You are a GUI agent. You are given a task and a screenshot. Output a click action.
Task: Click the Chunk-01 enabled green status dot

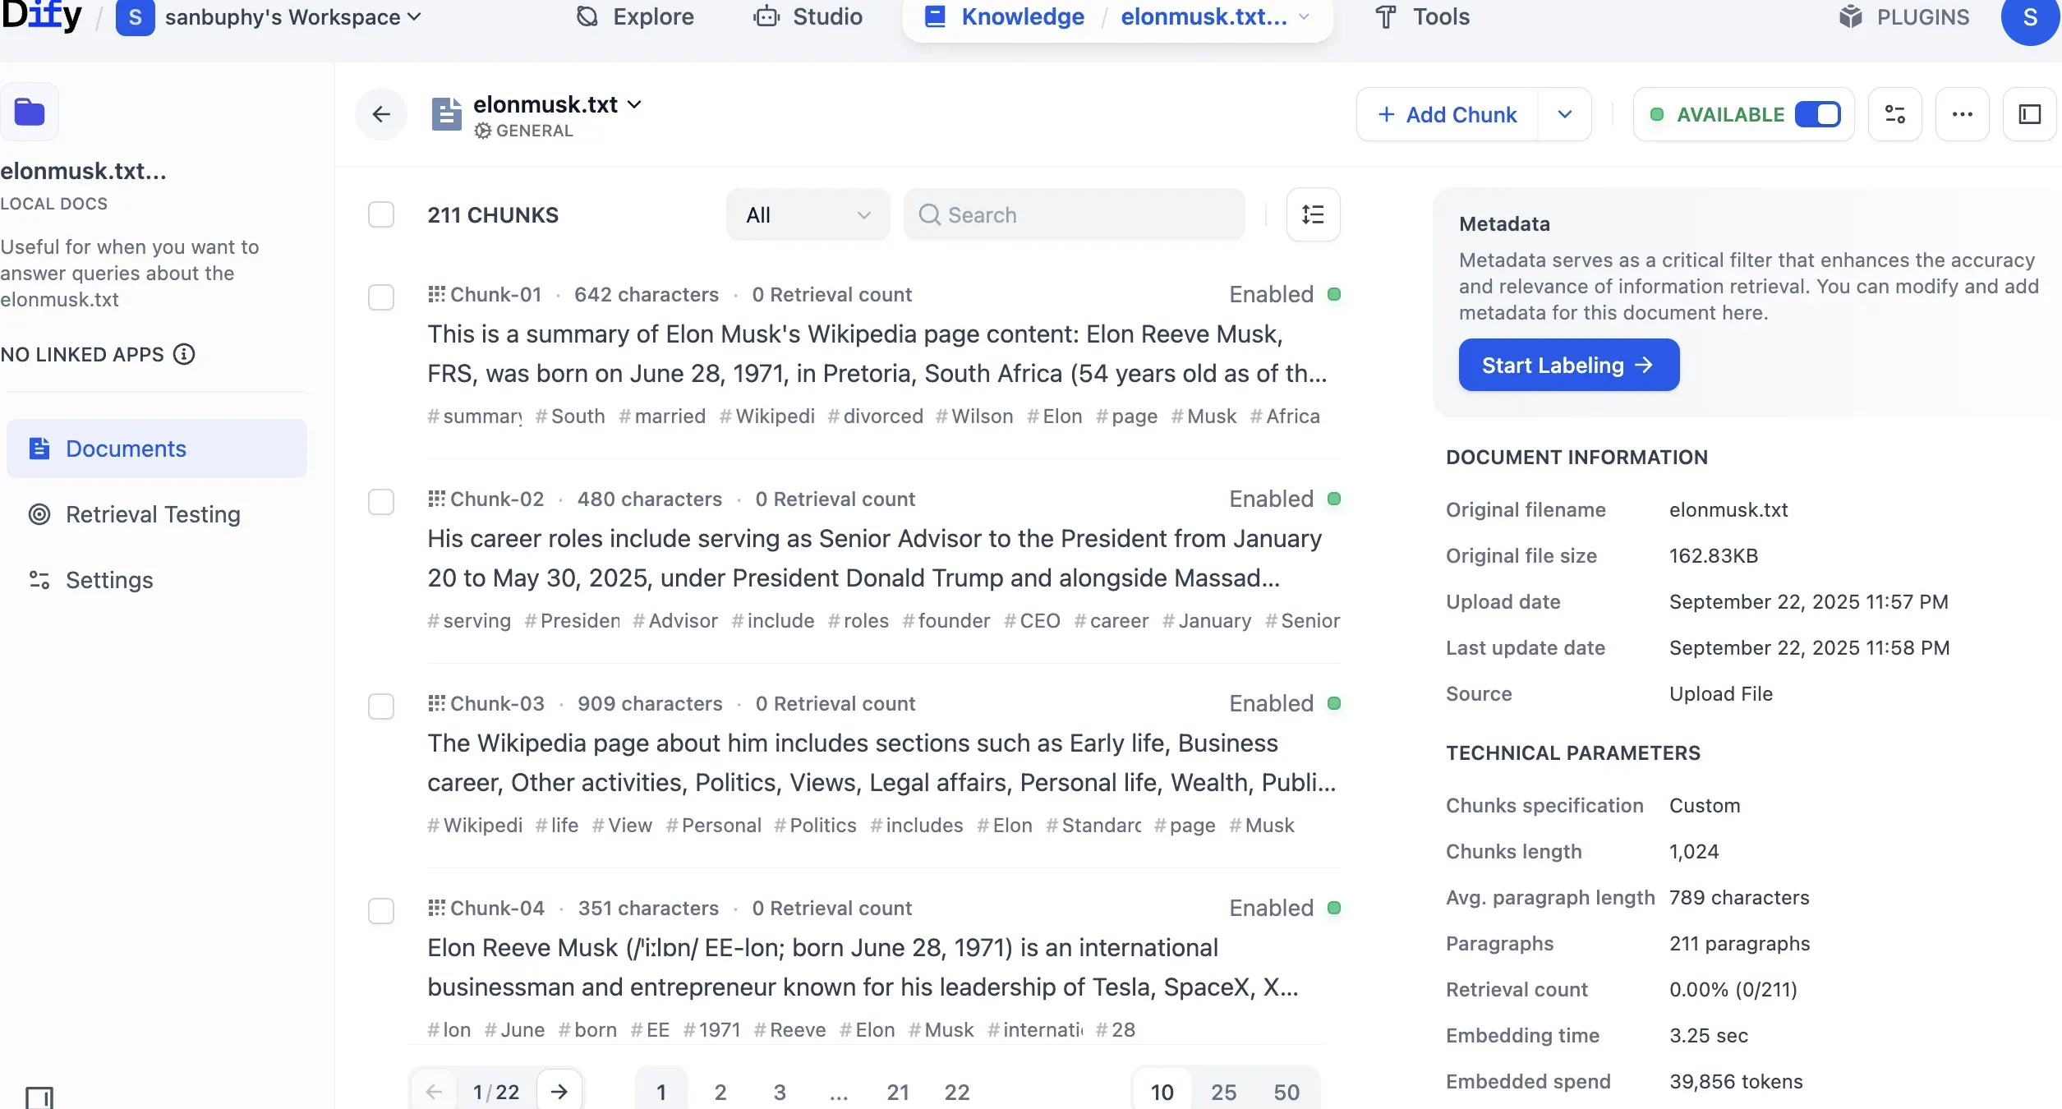(x=1334, y=294)
